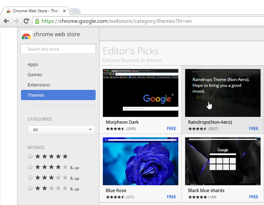Open a new tab with the new tab button

pyautogui.click(x=75, y=11)
